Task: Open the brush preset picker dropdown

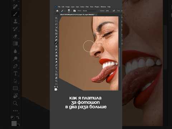Action: click(x=69, y=11)
